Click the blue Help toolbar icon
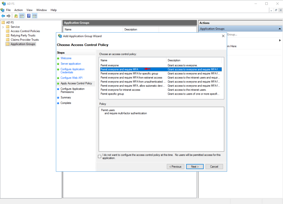Image resolution: width=283 pixels, height=204 pixels. coord(29,16)
